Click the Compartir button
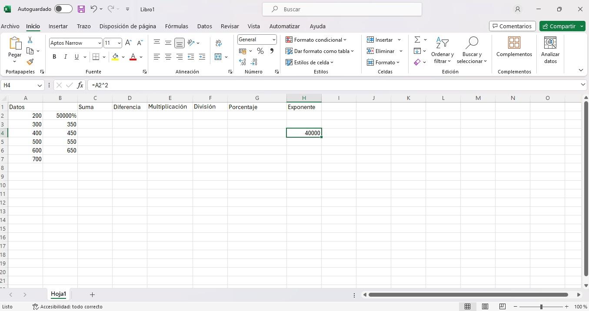 [x=559, y=26]
